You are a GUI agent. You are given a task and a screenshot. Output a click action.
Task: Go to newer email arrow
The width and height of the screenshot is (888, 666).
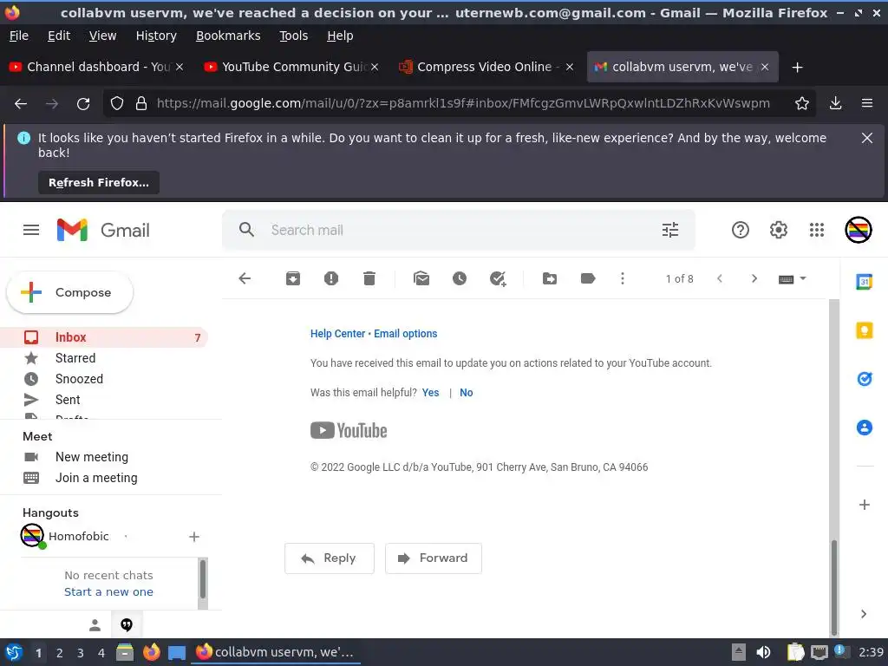[720, 278]
